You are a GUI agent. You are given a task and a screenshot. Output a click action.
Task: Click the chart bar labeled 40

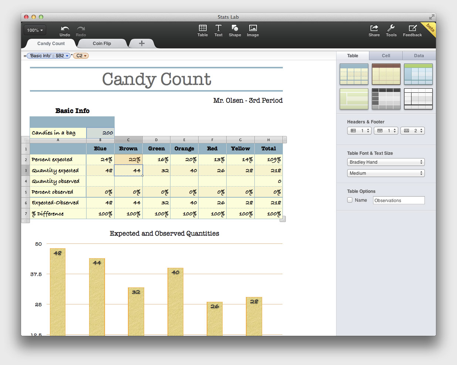[x=175, y=302]
